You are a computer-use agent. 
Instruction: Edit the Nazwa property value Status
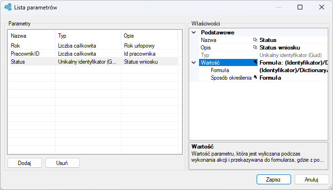coord(293,40)
